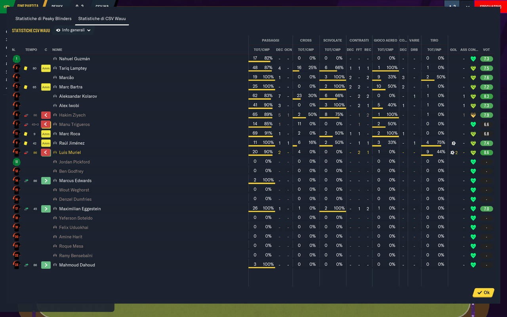507x317 pixels.
Task: Open Luis Muriel's player profile link
Action: click(70, 153)
